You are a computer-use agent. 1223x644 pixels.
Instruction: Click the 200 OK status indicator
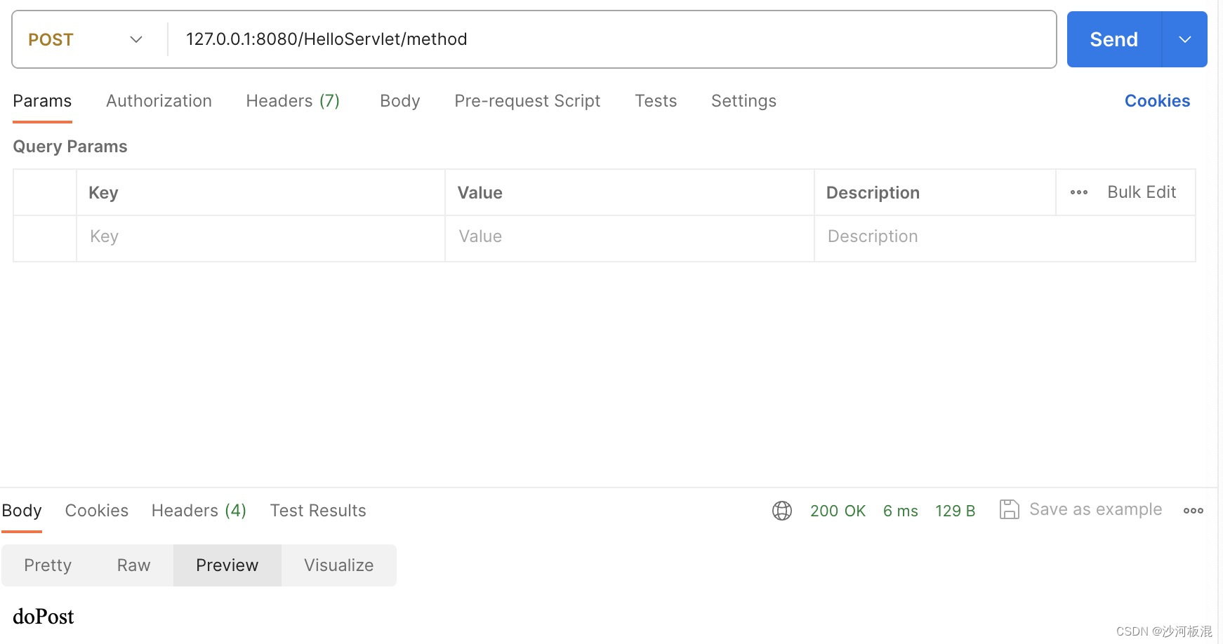pos(838,511)
